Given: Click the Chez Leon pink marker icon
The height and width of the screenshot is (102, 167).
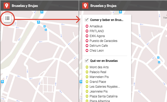Looking at the screenshot, I should 87,51.
